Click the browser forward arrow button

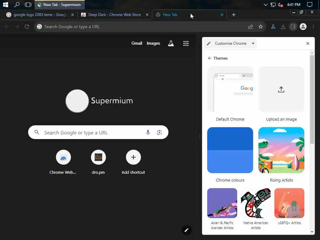pyautogui.click(x=17, y=27)
